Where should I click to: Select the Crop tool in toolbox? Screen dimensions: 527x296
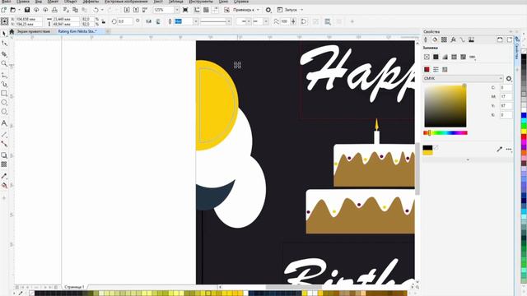pyautogui.click(x=4, y=54)
